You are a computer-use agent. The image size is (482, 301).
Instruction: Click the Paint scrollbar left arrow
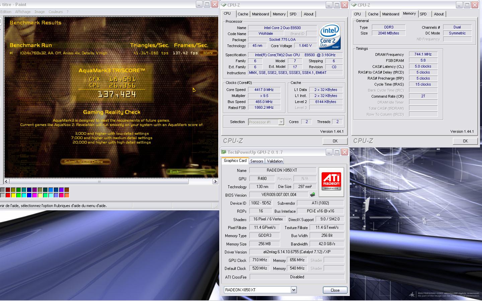click(x=6, y=181)
